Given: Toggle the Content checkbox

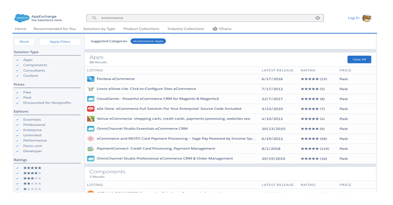Looking at the screenshot, I should click(x=17, y=76).
